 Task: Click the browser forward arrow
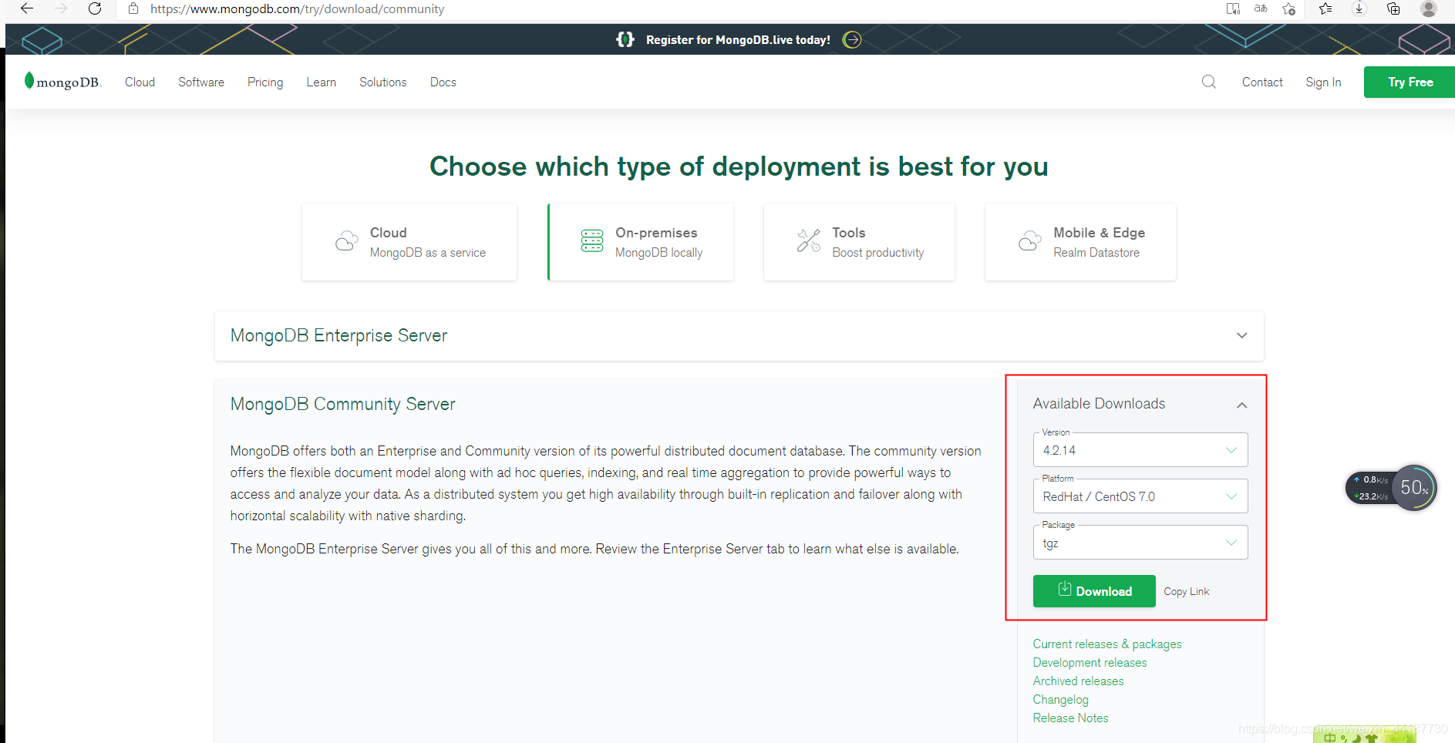[62, 8]
